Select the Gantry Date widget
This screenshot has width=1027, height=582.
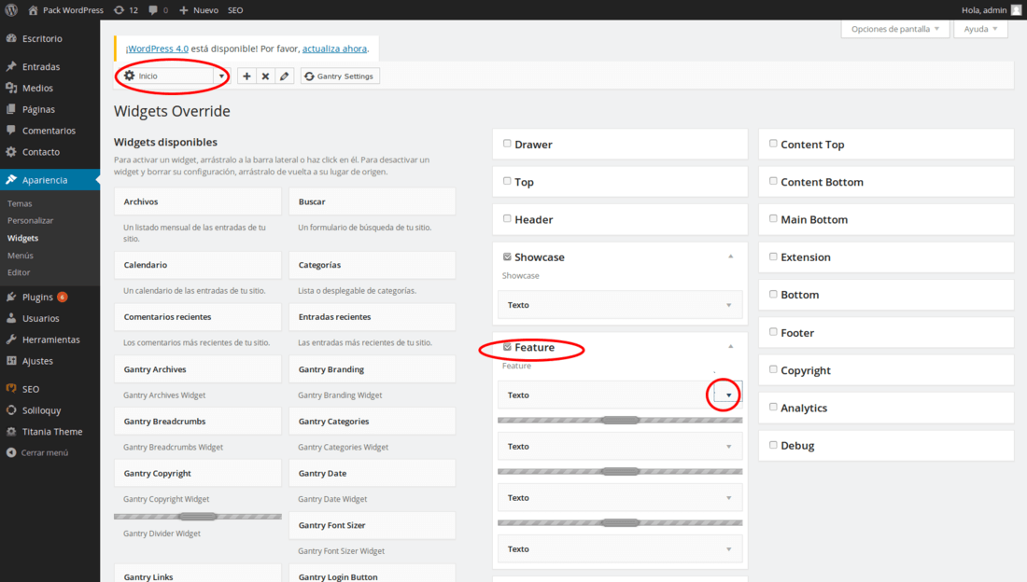click(372, 473)
